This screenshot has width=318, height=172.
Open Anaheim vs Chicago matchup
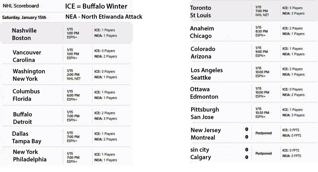pos(254,31)
